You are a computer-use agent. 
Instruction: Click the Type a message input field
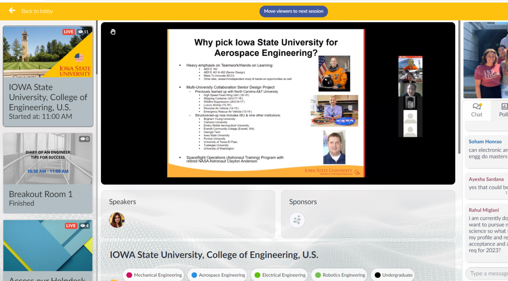pos(487,273)
